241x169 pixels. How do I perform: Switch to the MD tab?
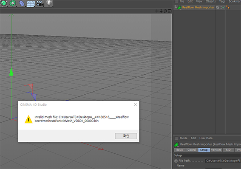click(228, 150)
